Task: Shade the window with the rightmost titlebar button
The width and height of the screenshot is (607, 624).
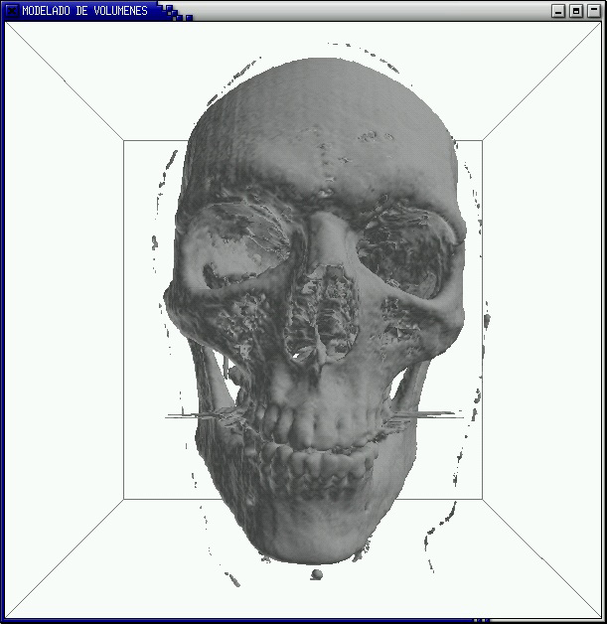Action: coord(594,11)
